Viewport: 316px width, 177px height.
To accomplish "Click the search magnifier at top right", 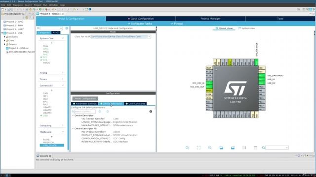I will (x=299, y=9).
